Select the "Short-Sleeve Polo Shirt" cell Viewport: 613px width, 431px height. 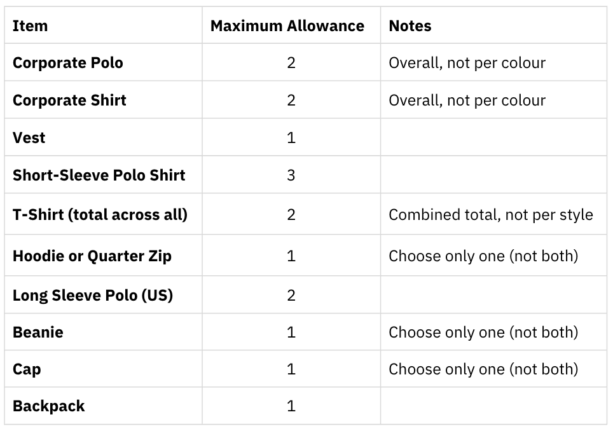point(99,175)
